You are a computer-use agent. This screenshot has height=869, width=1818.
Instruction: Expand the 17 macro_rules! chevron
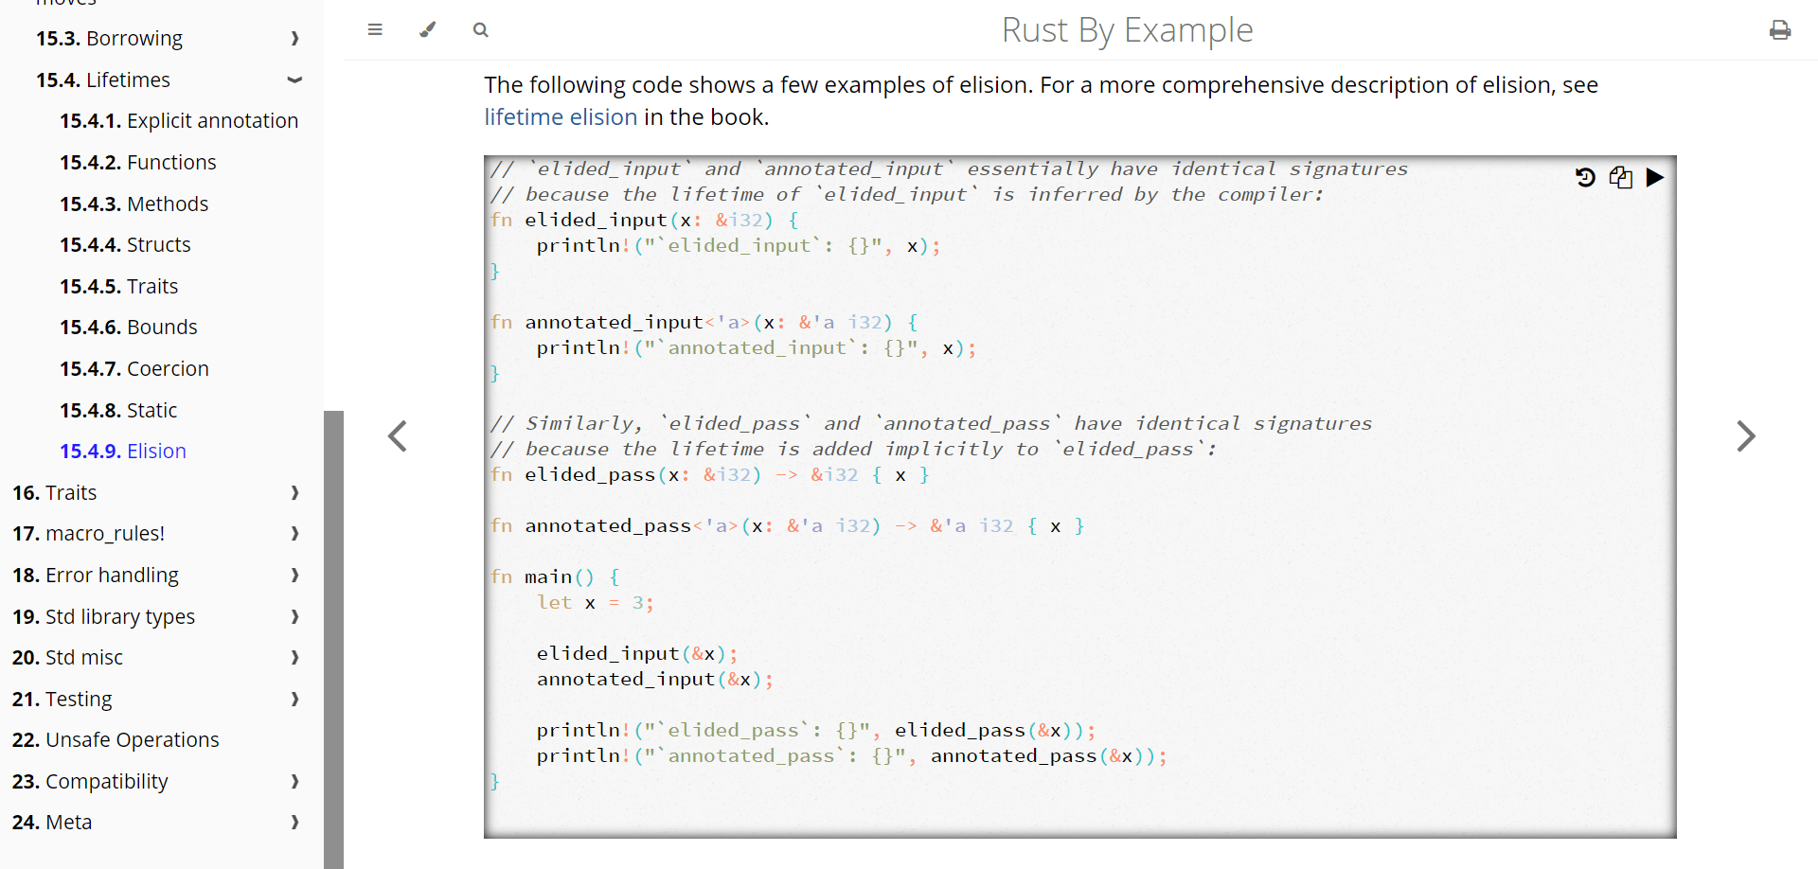tap(294, 534)
